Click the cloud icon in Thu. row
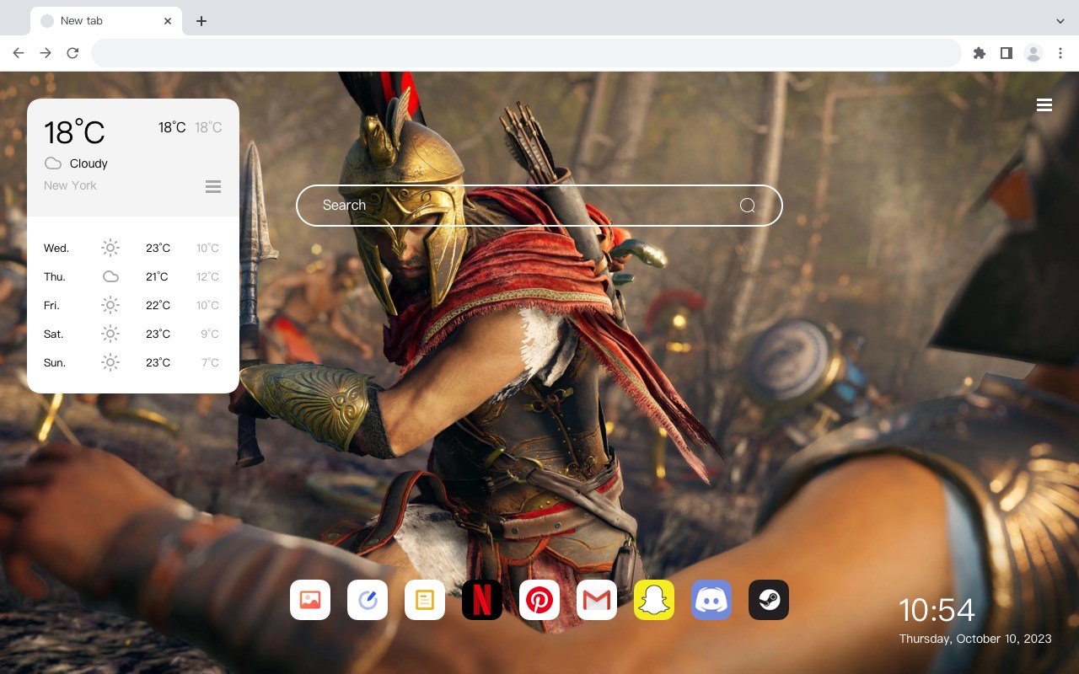Image resolution: width=1079 pixels, height=674 pixels. point(110,276)
